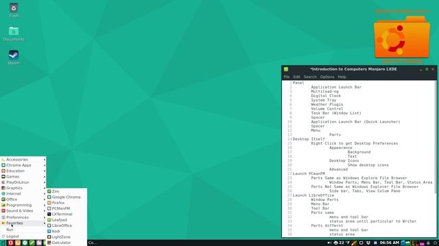This screenshot has width=439, height=246.
Task: Expand the Games submenu
Action: [23, 176]
